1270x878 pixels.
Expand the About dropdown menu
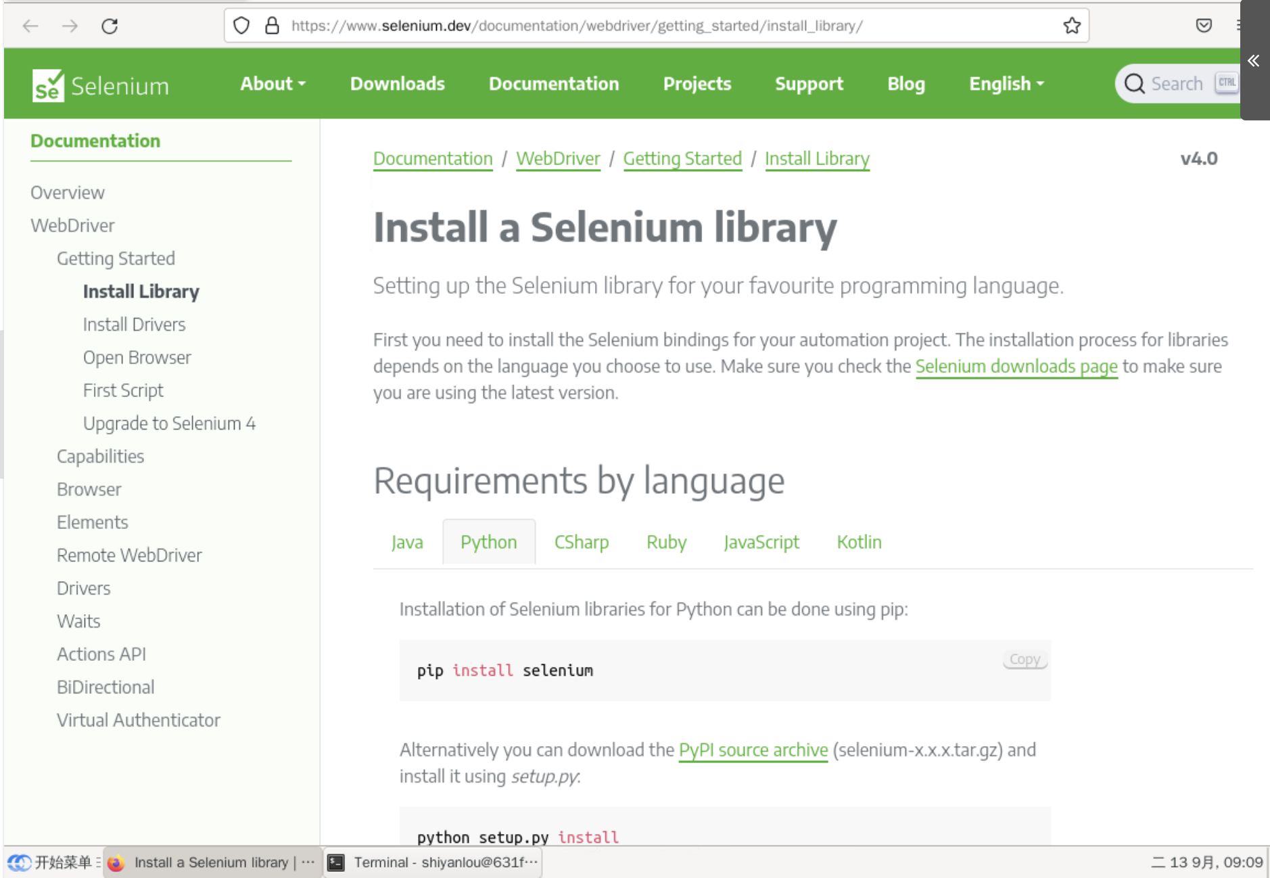(x=273, y=84)
